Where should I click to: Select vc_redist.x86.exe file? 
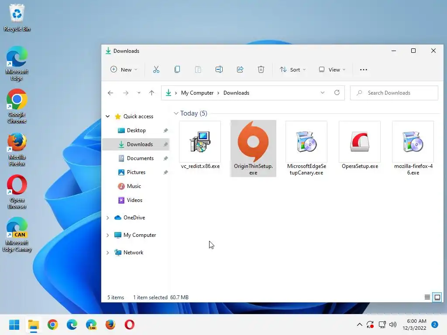(200, 145)
